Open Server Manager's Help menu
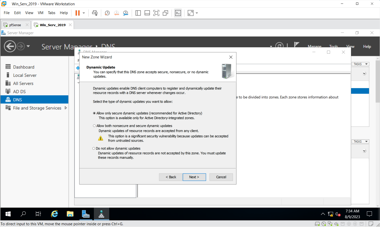The height and width of the screenshot is (227, 380). [x=367, y=47]
